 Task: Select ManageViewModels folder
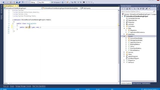(x=136, y=40)
